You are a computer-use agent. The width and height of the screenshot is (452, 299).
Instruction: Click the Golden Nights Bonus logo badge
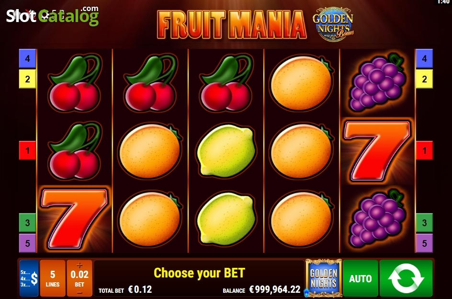333,24
